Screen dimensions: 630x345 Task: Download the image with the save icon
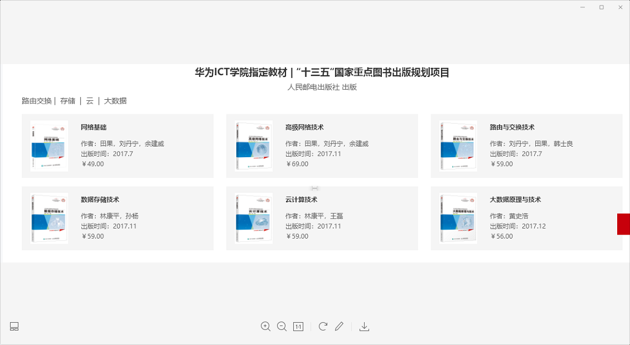coord(365,327)
